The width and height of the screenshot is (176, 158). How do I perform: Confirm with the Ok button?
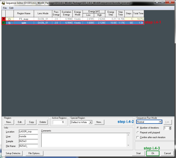click(153, 153)
